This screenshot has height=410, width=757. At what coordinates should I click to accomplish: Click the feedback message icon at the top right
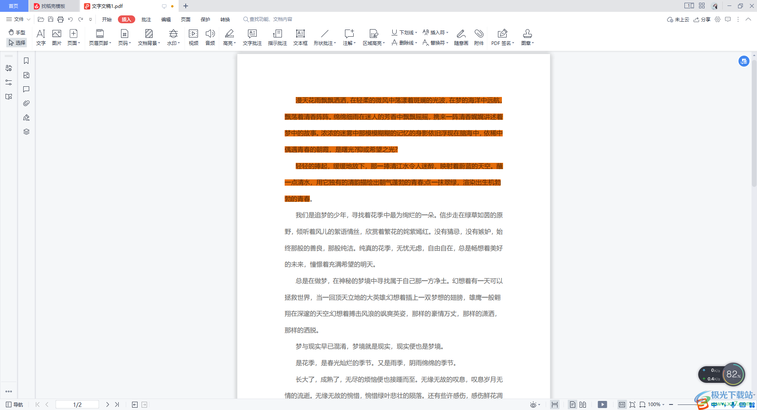coord(728,19)
